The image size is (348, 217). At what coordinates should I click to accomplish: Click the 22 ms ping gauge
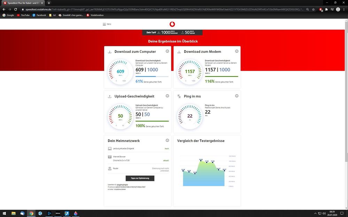click(190, 116)
